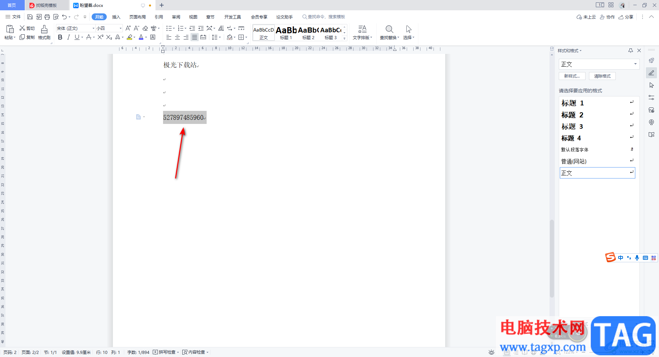Toggle Bold formatting
The height and width of the screenshot is (357, 659).
pyautogui.click(x=60, y=37)
